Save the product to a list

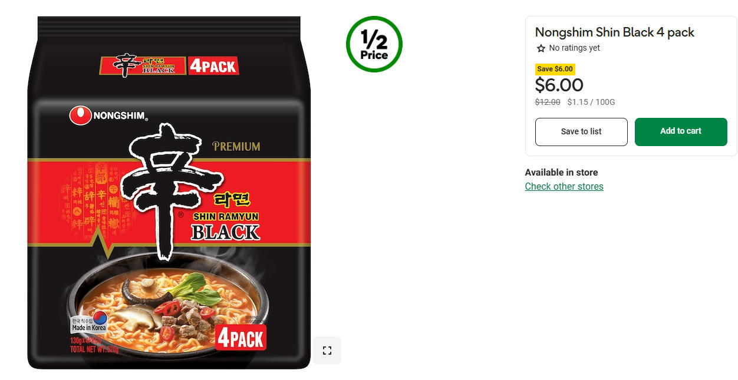click(581, 131)
